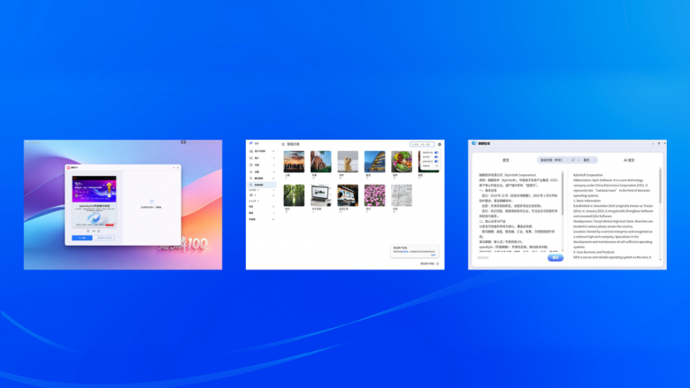Screen dimensions: 690x388
Task: Click the solid blue button in the desktop dialog
Action: pyautogui.click(x=82, y=238)
